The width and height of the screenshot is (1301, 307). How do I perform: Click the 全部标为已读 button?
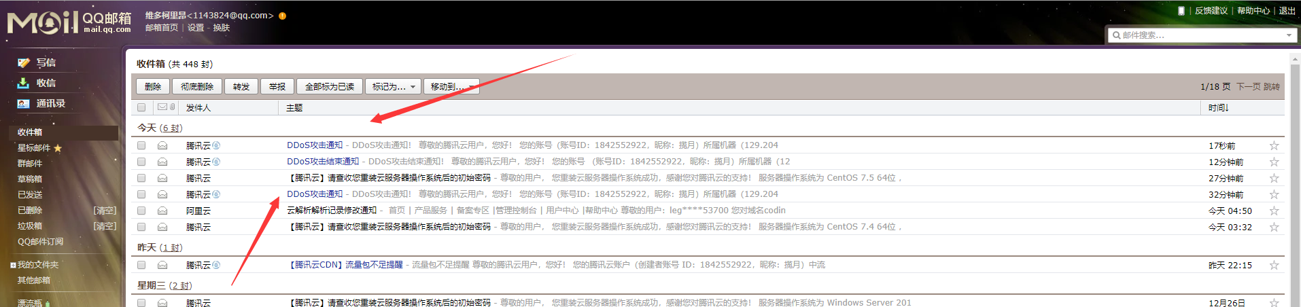[330, 86]
